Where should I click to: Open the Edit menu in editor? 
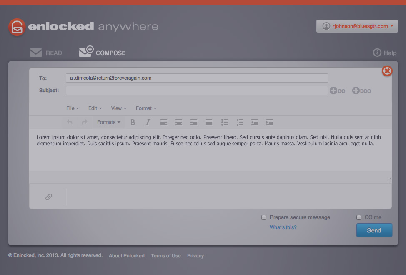(95, 108)
